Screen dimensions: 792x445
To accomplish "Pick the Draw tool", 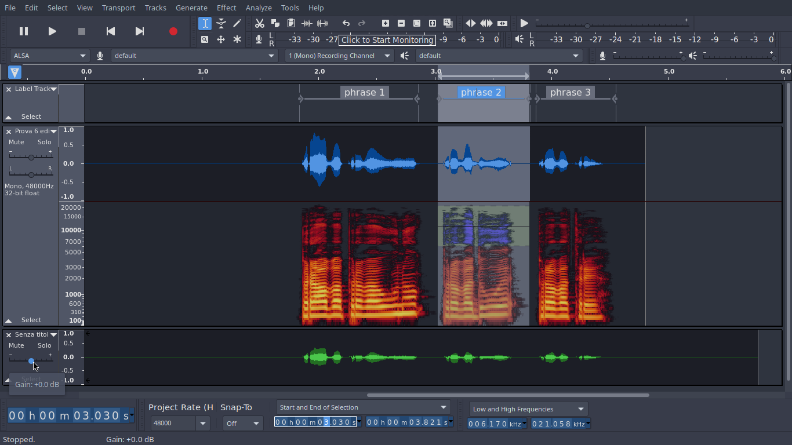I will 237,23.
